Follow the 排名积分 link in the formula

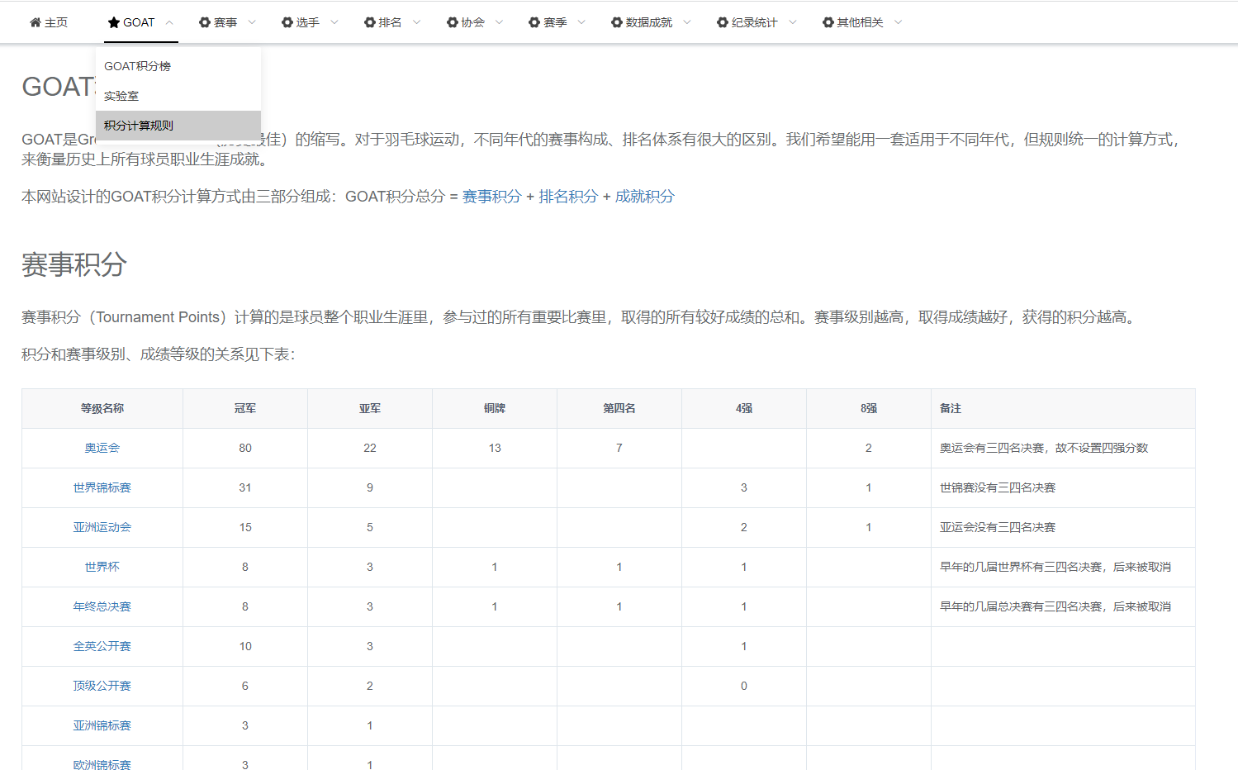point(568,197)
